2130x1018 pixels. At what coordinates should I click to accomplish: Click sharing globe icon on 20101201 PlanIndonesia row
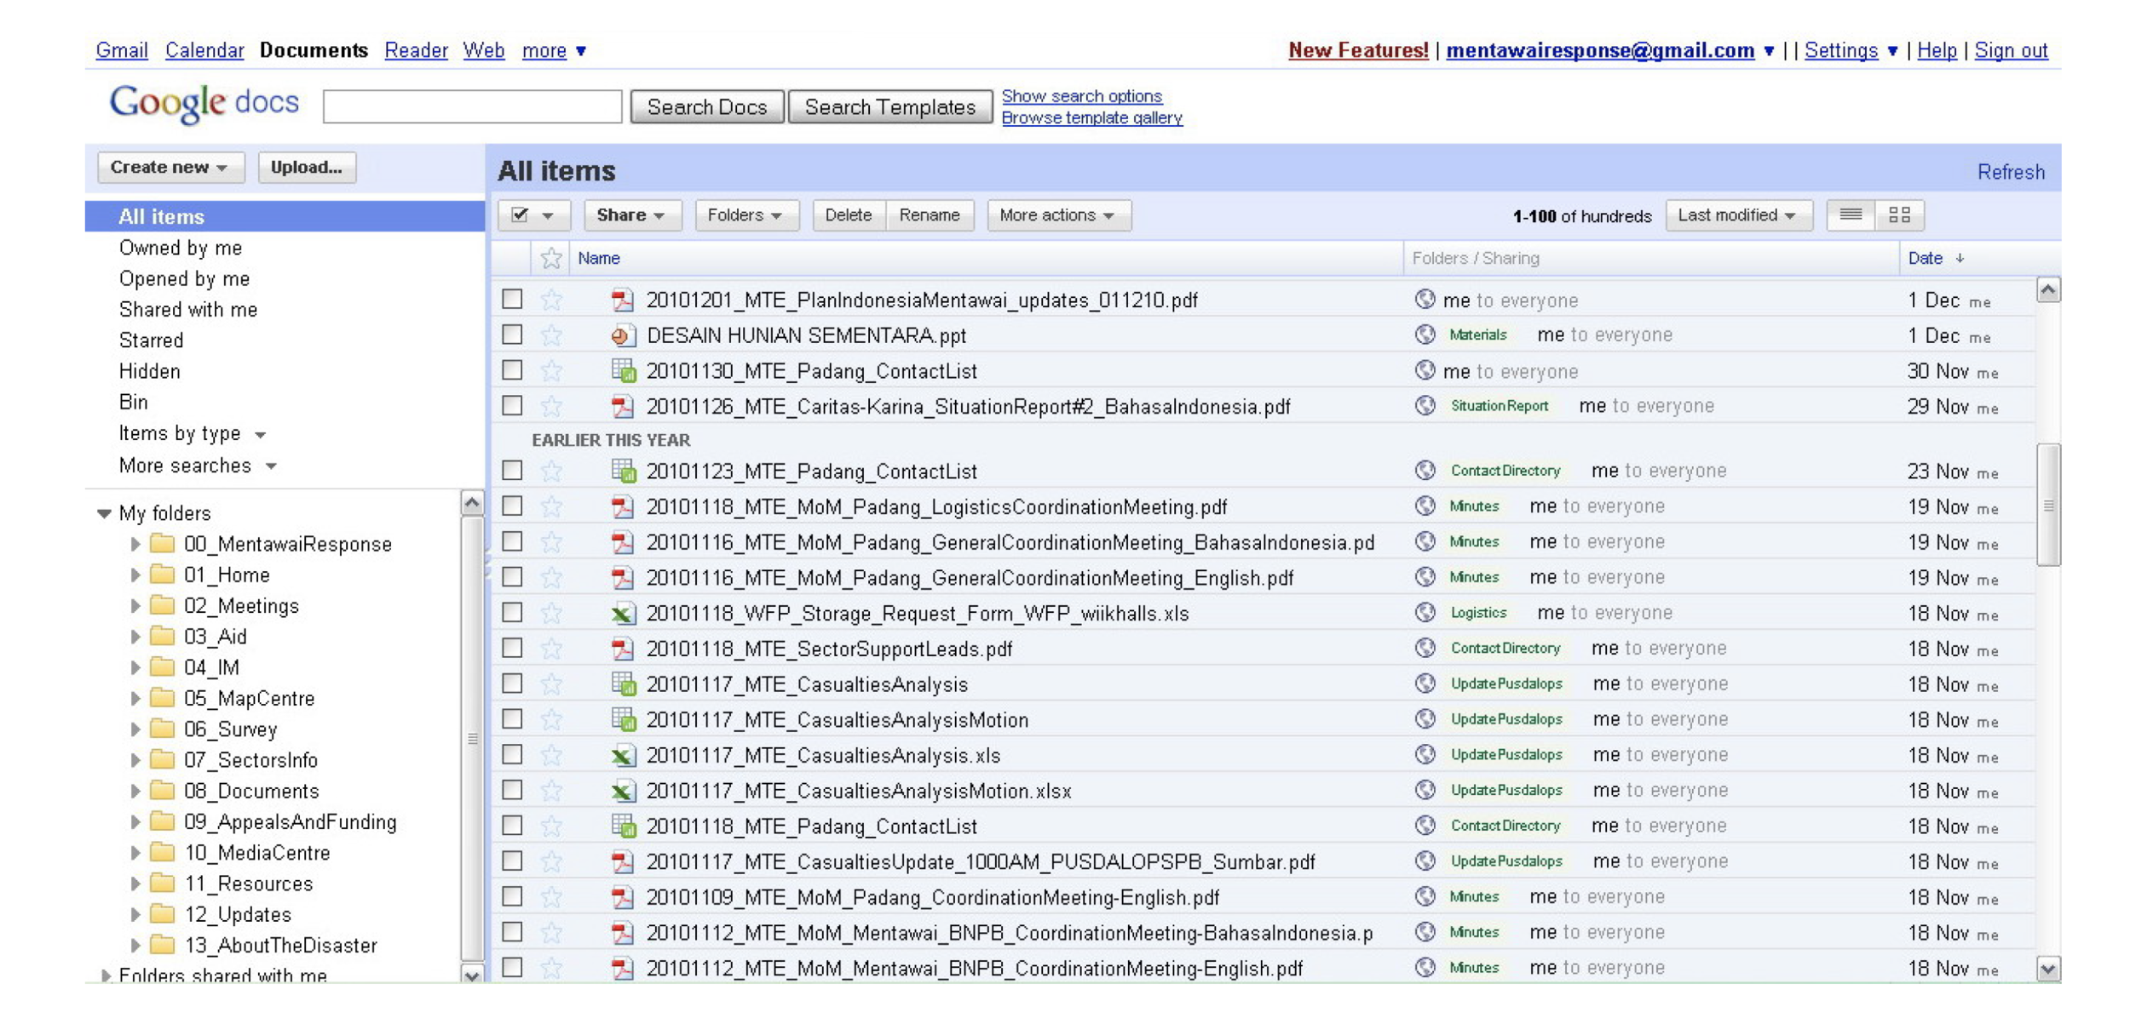(1425, 299)
